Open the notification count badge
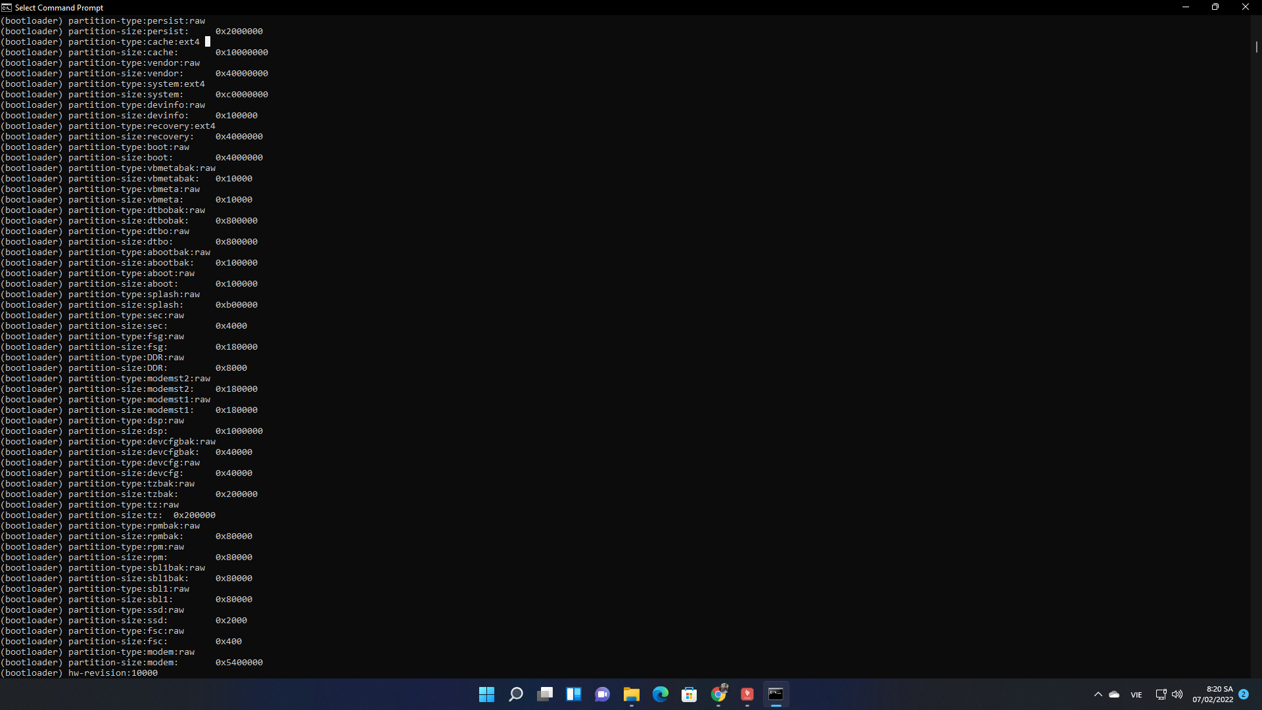 (1244, 694)
